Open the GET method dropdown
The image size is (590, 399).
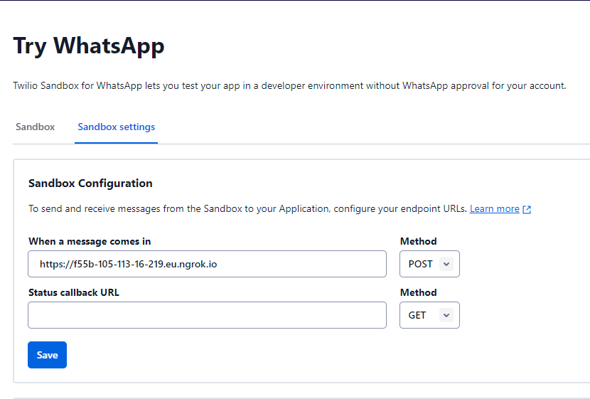(429, 315)
